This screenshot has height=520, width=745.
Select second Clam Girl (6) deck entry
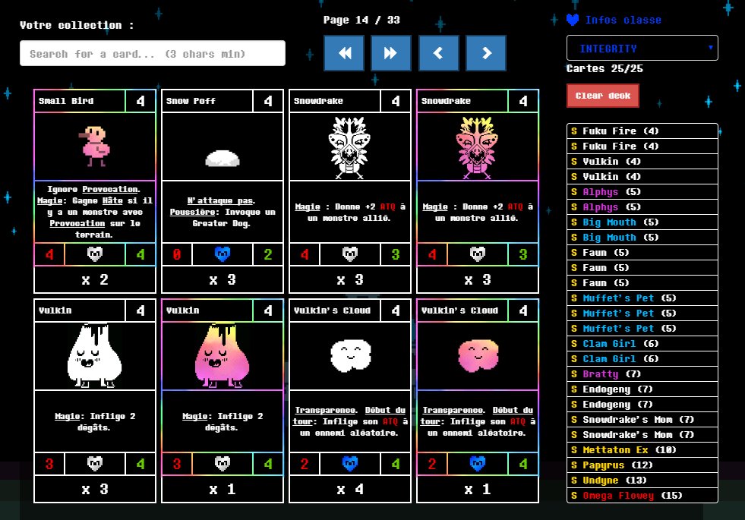coord(642,359)
